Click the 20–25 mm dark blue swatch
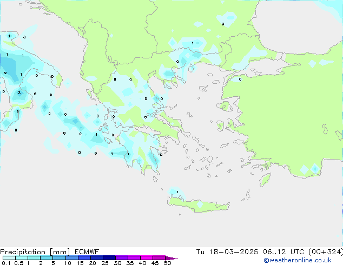This screenshot has width=343, height=265. (x=96, y=258)
